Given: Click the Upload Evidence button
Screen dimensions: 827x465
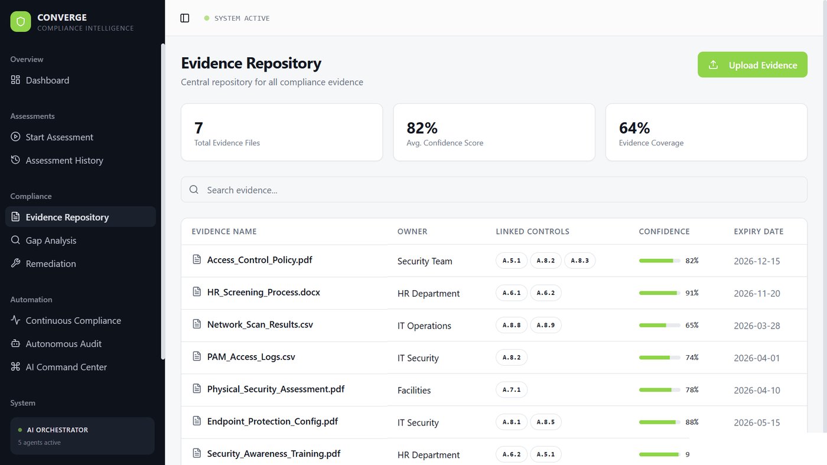Looking at the screenshot, I should [753, 65].
